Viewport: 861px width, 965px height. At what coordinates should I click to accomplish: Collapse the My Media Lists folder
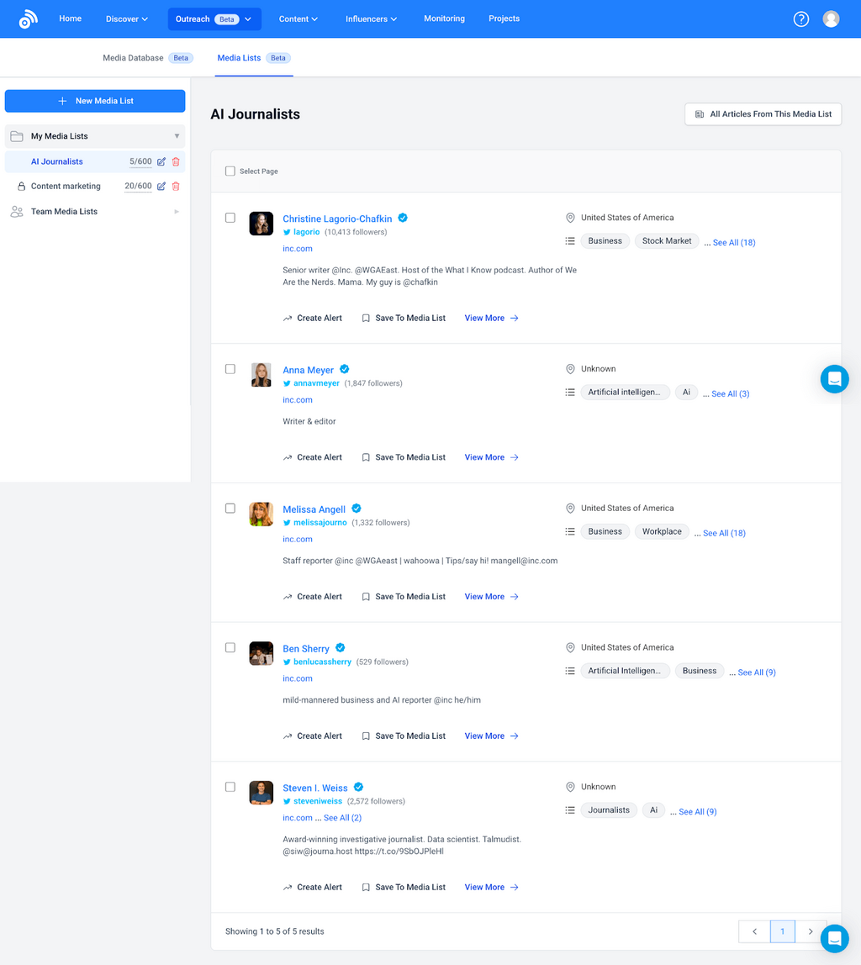pyautogui.click(x=177, y=136)
